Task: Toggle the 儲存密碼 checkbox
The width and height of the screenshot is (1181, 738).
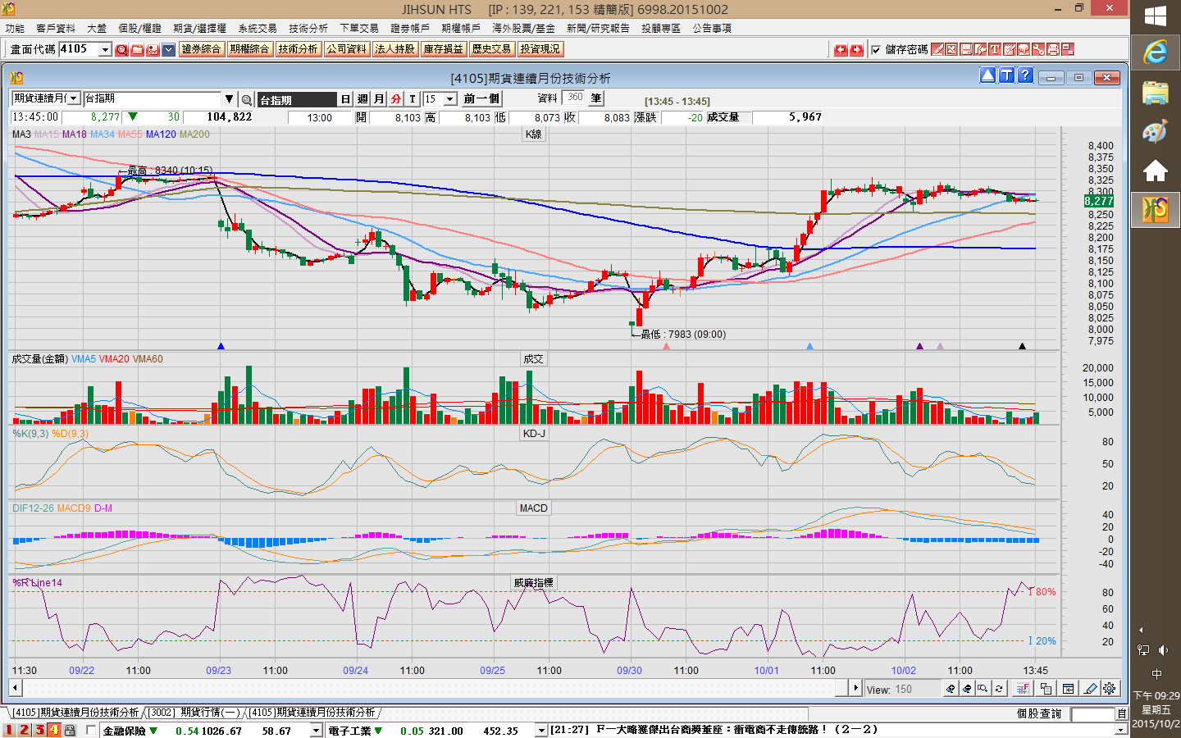Action: pyautogui.click(x=876, y=50)
